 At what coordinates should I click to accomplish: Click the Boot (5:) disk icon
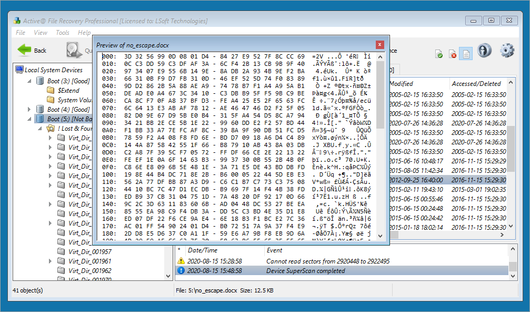pyautogui.click(x=40, y=119)
